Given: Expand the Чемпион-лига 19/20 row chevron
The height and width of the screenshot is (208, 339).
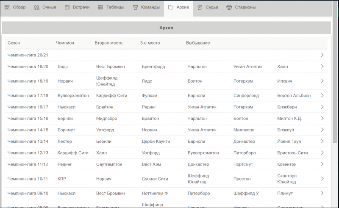Looking at the screenshot, I should coord(322,67).
